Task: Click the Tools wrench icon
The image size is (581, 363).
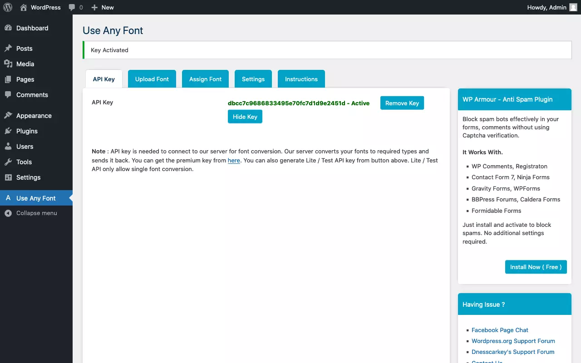Action: tap(8, 162)
